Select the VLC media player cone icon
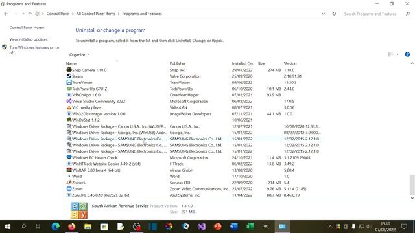Viewport: 415px width, 233px height. point(69,107)
